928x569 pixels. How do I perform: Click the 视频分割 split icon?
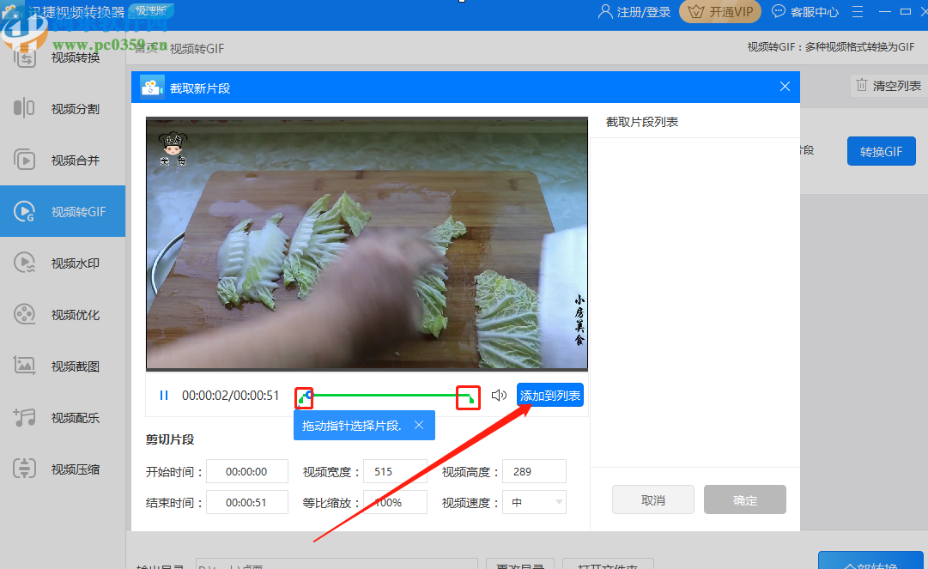pos(24,108)
